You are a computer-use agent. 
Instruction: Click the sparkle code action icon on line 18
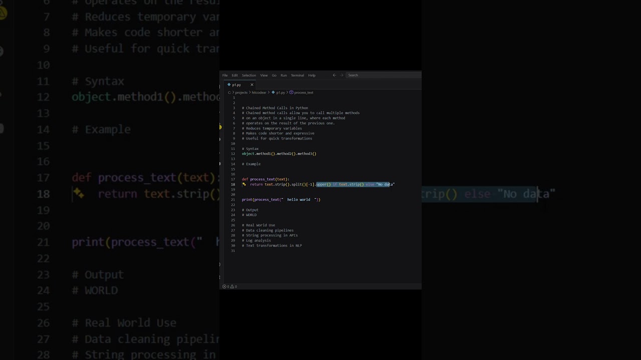tap(244, 184)
